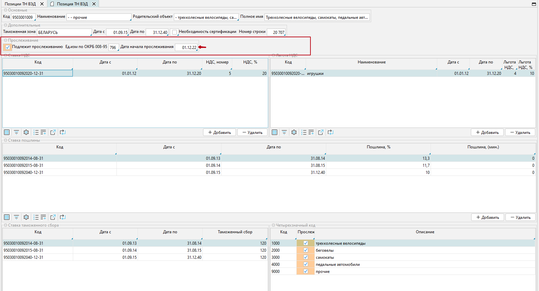Viewport: 539px width, 291px height.
Task: Click add-row list icon under Ставка пошлины
Action: pos(43,217)
